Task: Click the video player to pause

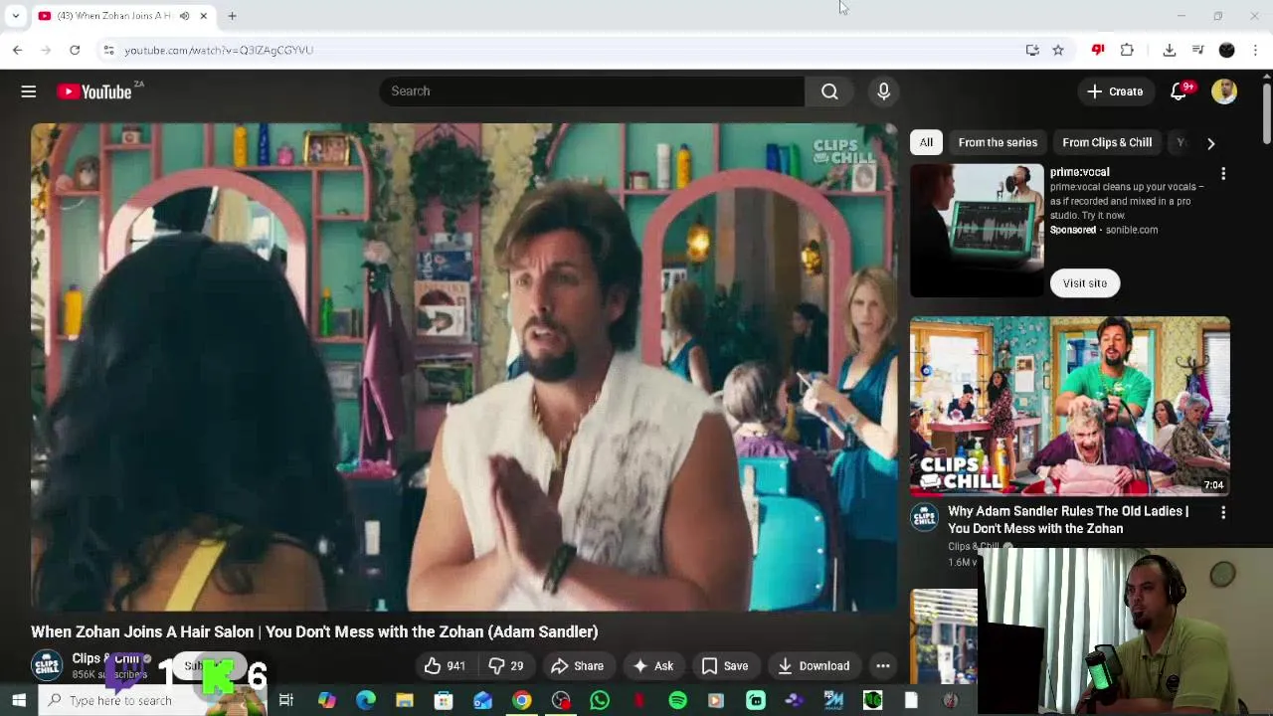Action: click(463, 367)
